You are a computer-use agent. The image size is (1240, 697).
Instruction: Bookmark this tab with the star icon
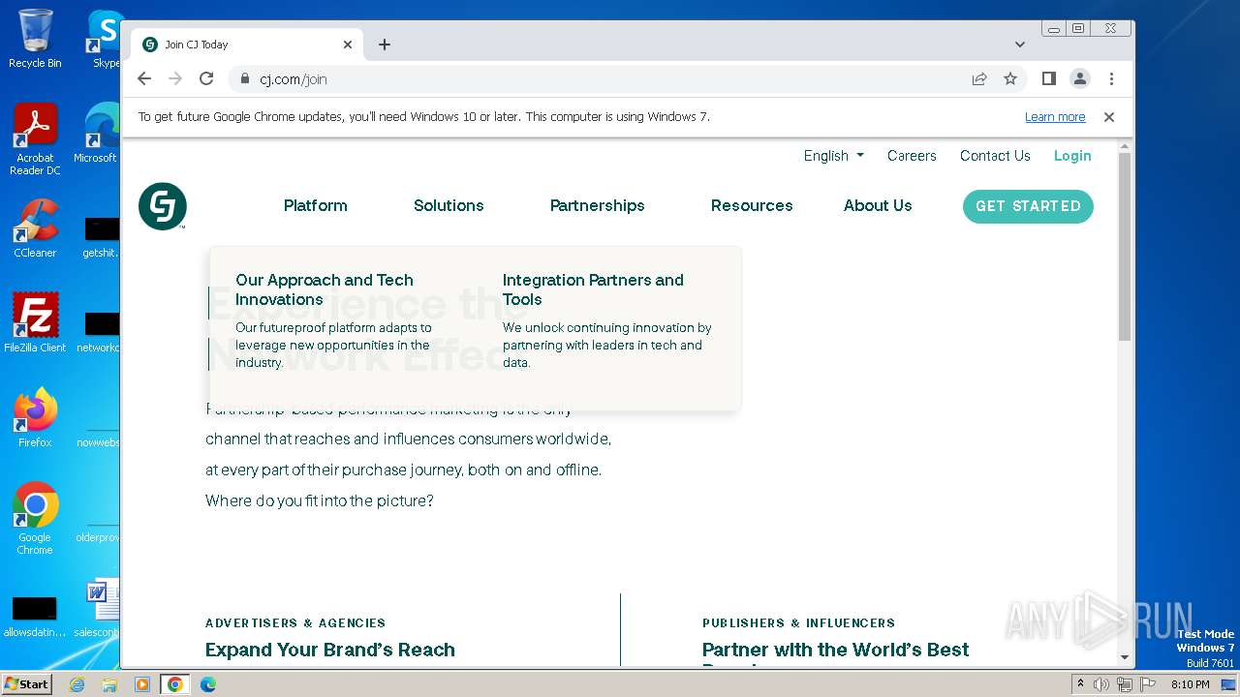(1010, 78)
